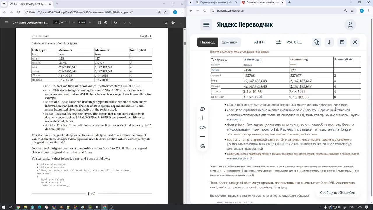Image resolution: width=373 pixels, height=210 pixels.
Task: Open Task View on the taskbar
Action: pos(10,207)
